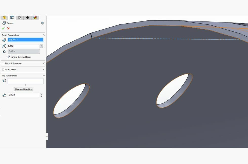248x164 pixels.
Task: Collapse the Bend Parameters section
Action: click(x=43, y=35)
